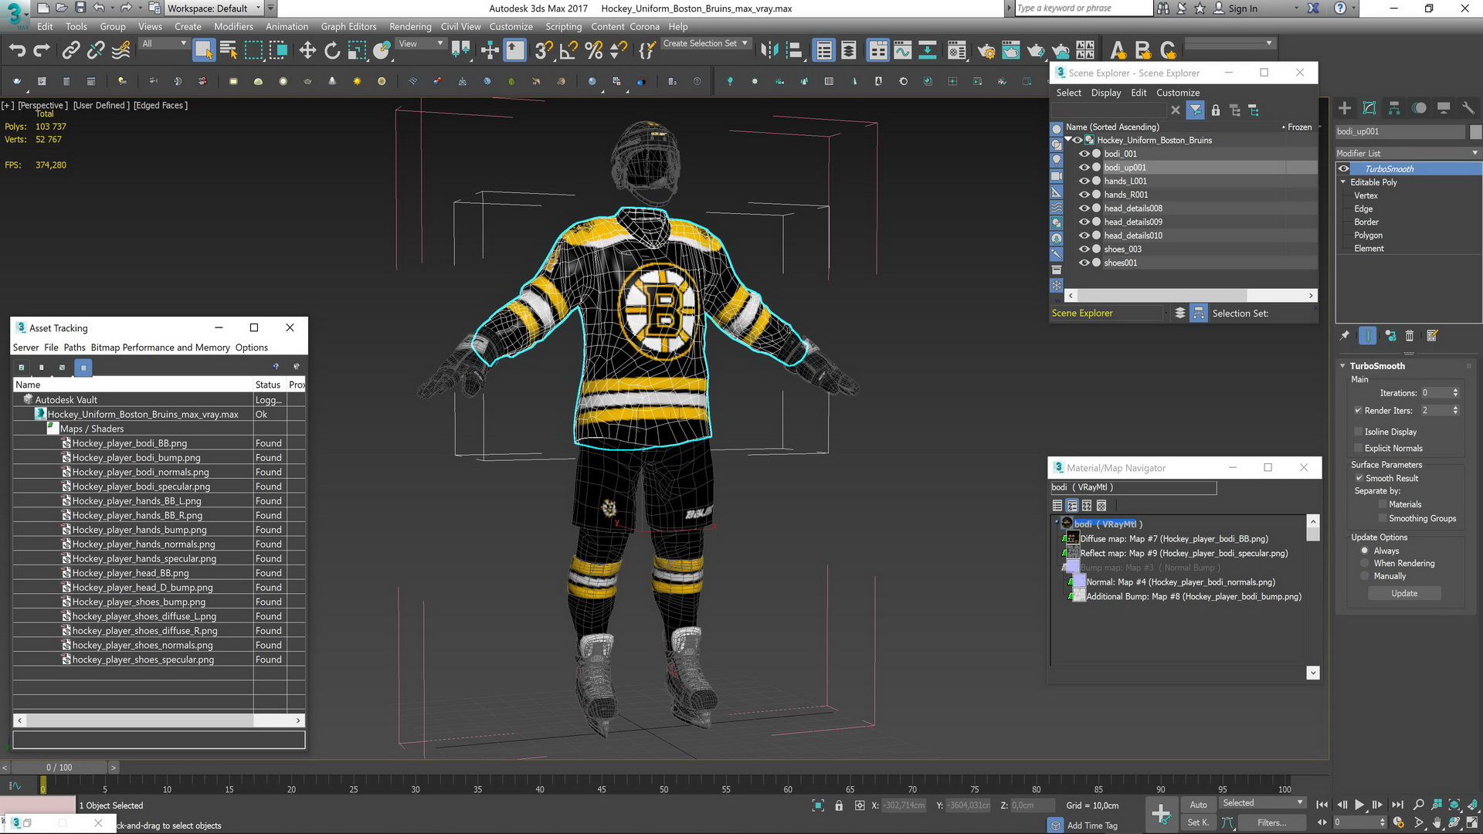This screenshot has height=834, width=1483.
Task: Open Display menu in Scene Explorer
Action: tap(1105, 93)
